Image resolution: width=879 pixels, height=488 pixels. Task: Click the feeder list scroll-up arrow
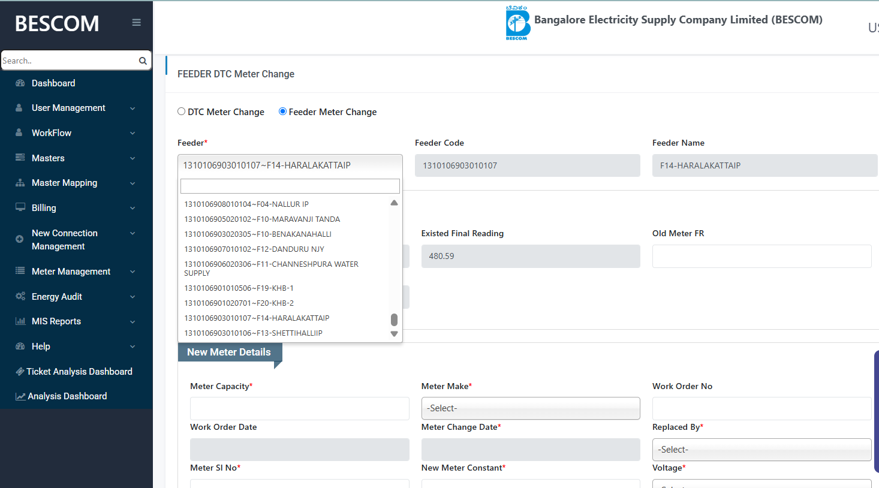pos(394,203)
